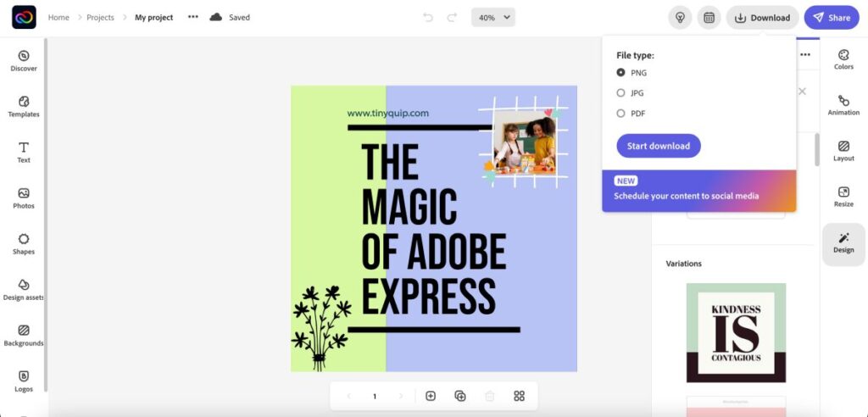Select PNG file type
This screenshot has width=868, height=417.
[x=632, y=73]
